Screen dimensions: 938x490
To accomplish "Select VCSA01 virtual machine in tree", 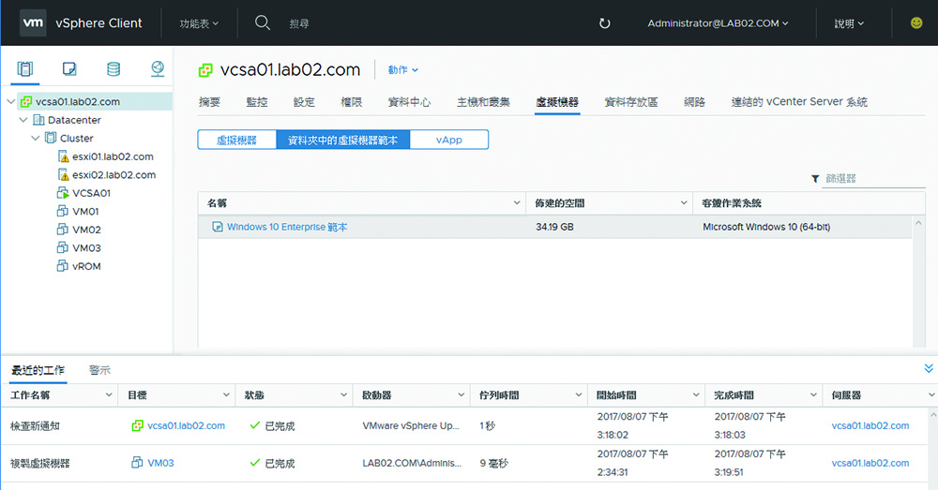I will click(x=92, y=193).
